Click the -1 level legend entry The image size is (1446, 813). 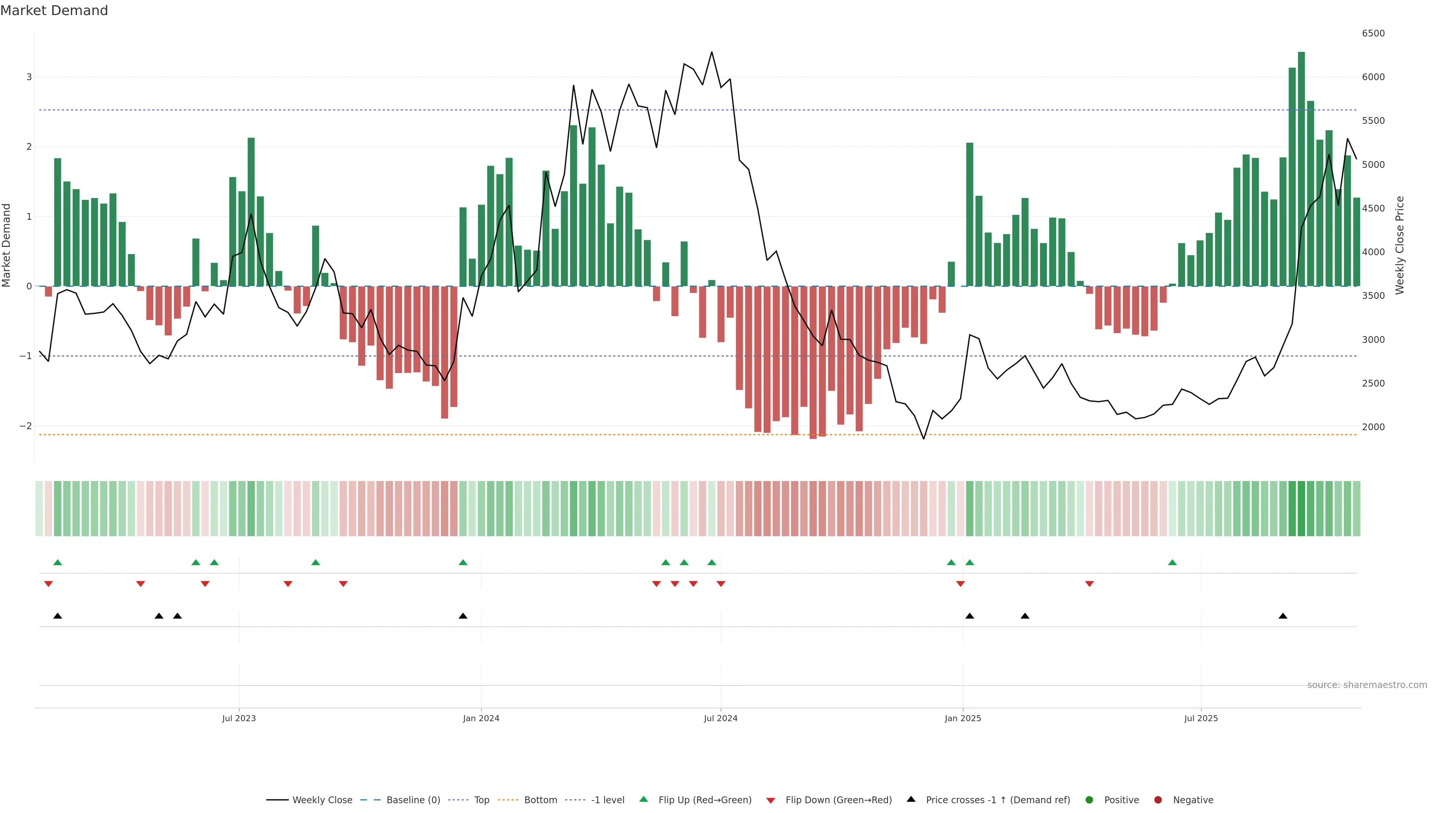click(x=607, y=800)
